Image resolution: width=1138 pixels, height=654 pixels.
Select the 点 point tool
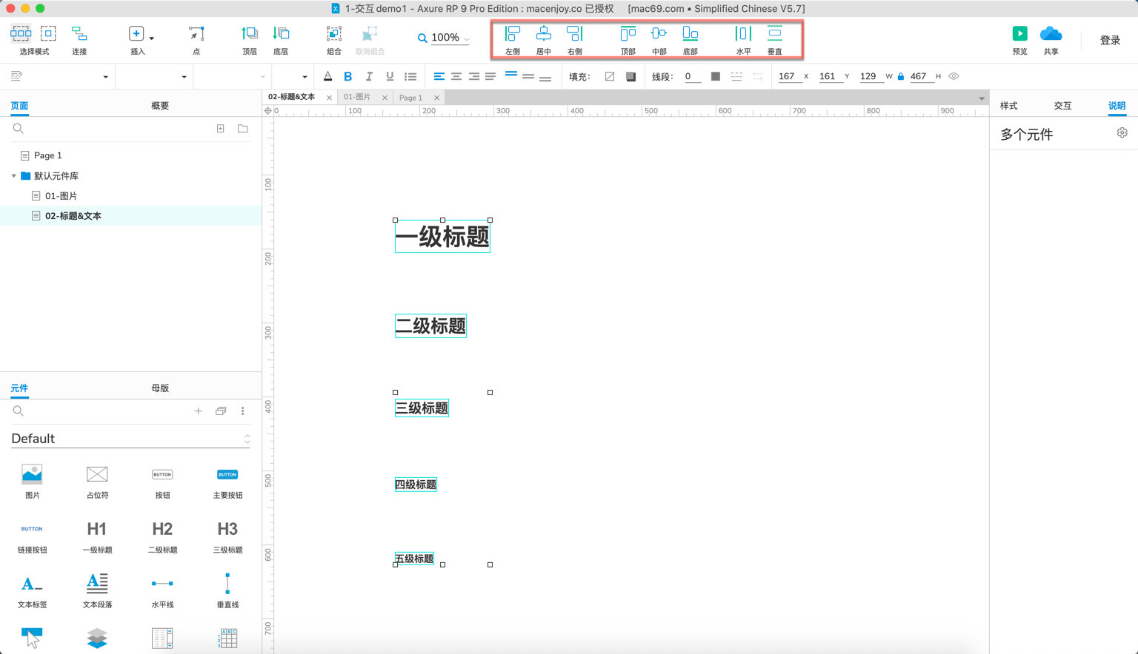196,39
